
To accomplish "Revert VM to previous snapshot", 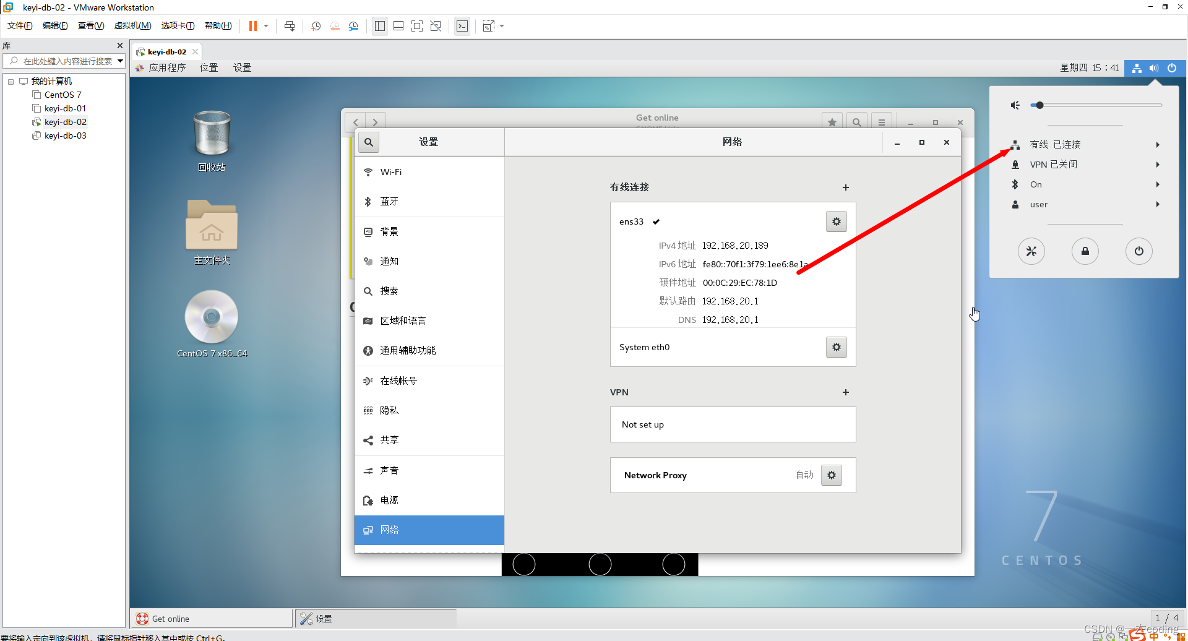I will pos(335,26).
